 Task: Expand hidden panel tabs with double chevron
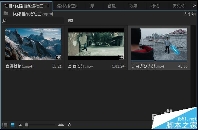[194, 6]
